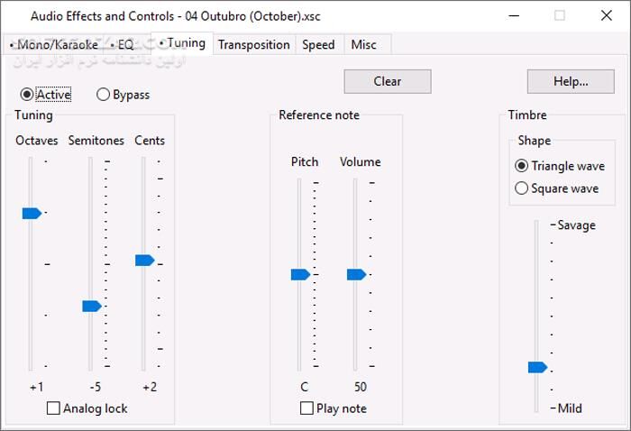Choose Triangle wave shape
The height and width of the screenshot is (431, 631).
coord(522,166)
